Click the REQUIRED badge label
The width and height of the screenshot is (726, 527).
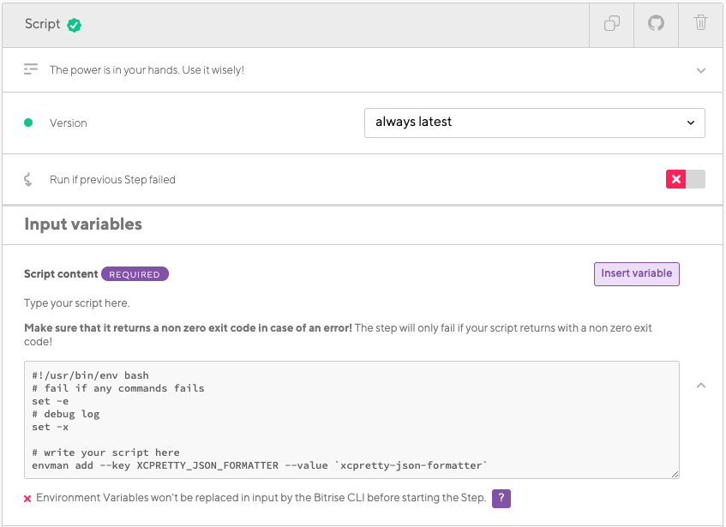(x=135, y=274)
